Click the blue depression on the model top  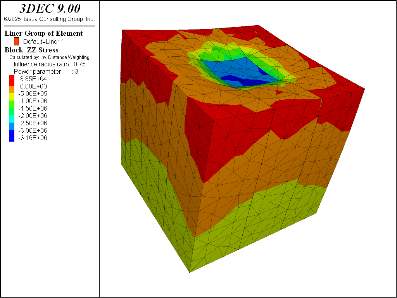[x=238, y=72]
